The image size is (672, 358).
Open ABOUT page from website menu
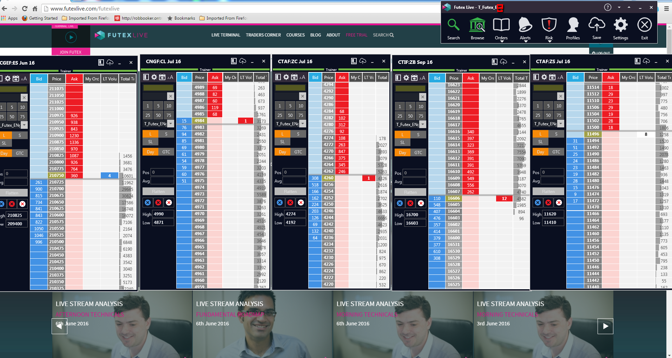(x=333, y=35)
